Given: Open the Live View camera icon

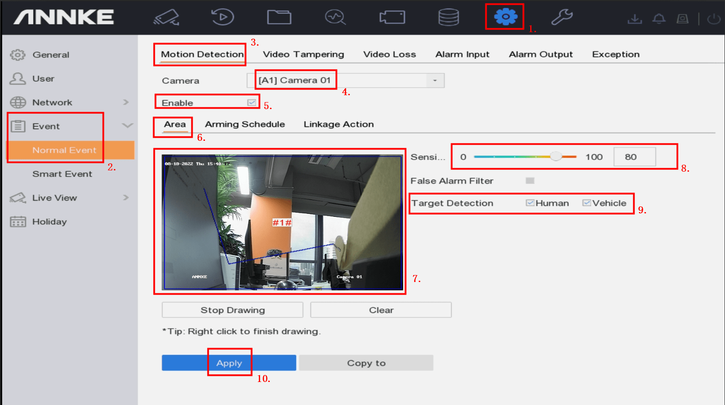Looking at the screenshot, I should tap(167, 17).
